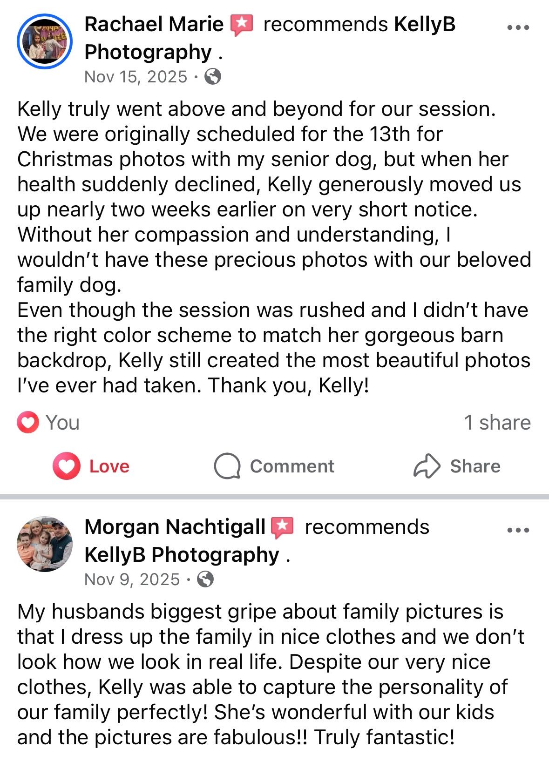Image resolution: width=549 pixels, height=775 pixels.
Task: Open the KellyB Photography page from the first review
Action: 270,38
